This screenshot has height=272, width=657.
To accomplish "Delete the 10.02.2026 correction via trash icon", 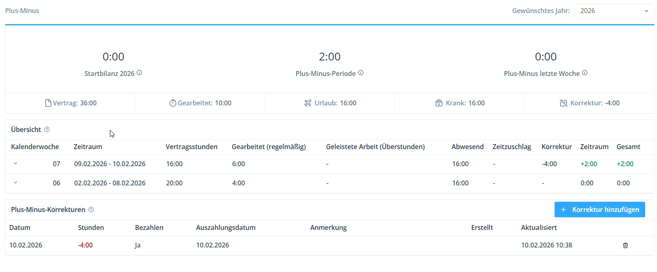I will click(x=625, y=245).
